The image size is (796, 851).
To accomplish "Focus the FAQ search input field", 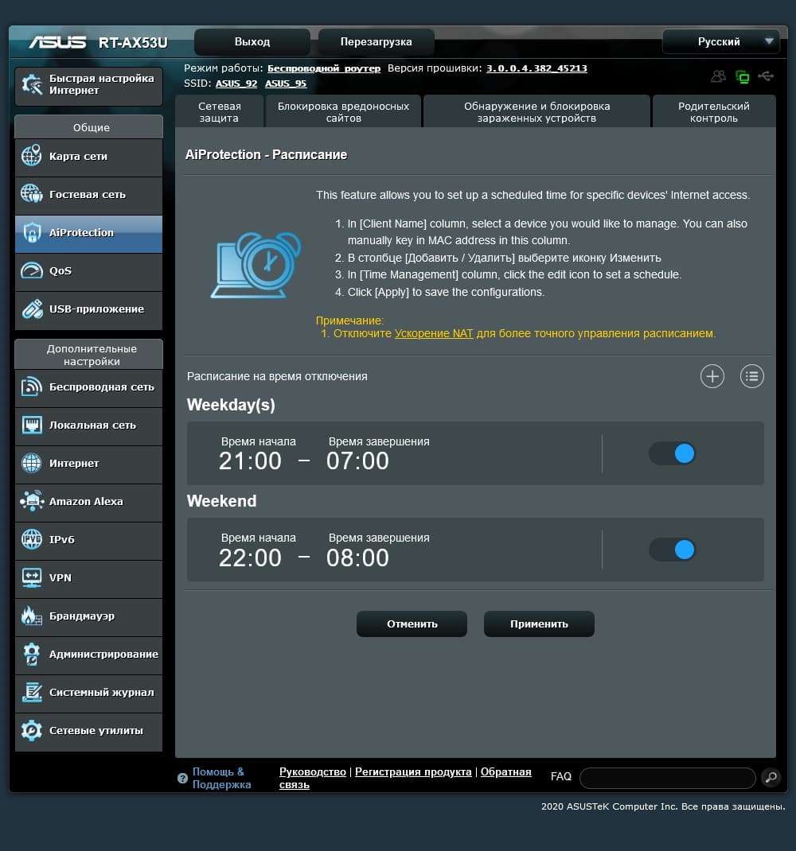I will click(x=667, y=778).
